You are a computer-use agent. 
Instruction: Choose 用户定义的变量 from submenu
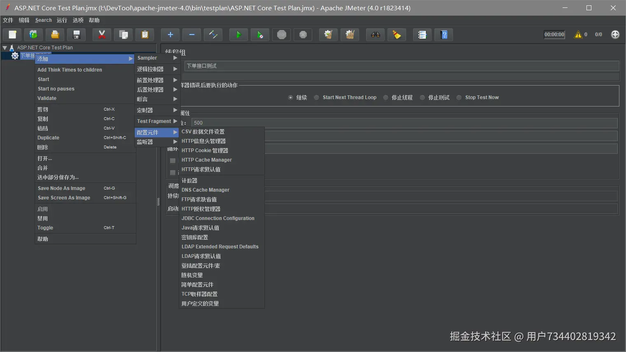click(x=222, y=303)
